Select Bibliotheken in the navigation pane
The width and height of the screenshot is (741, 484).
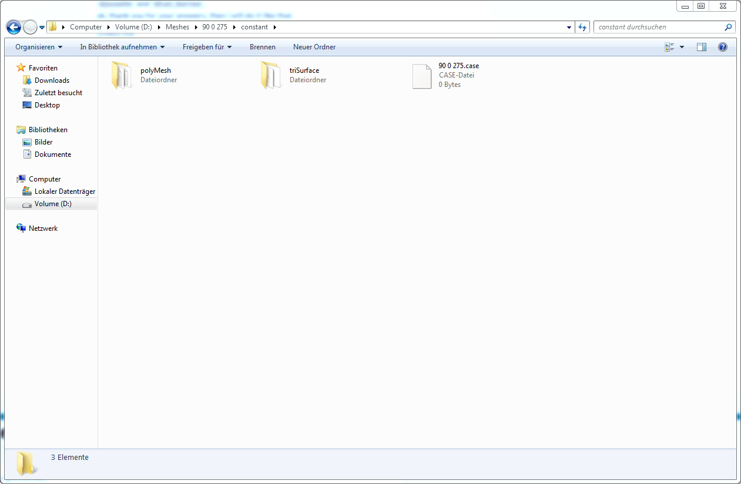coord(48,130)
